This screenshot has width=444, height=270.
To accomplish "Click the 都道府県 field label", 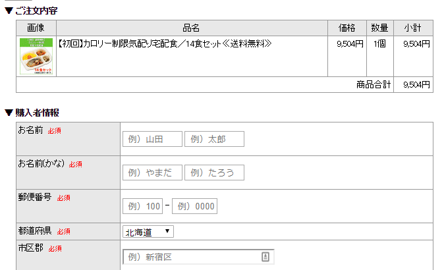I will [35, 230].
